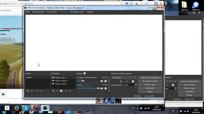Image resolution: width=204 pixels, height=114 pixels.
Task: Click the bookmark star in the browser address bar
Action: coord(122,3)
